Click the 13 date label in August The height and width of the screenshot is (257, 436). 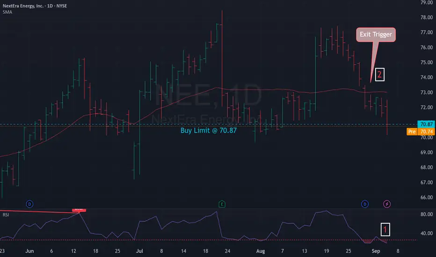pos(305,251)
